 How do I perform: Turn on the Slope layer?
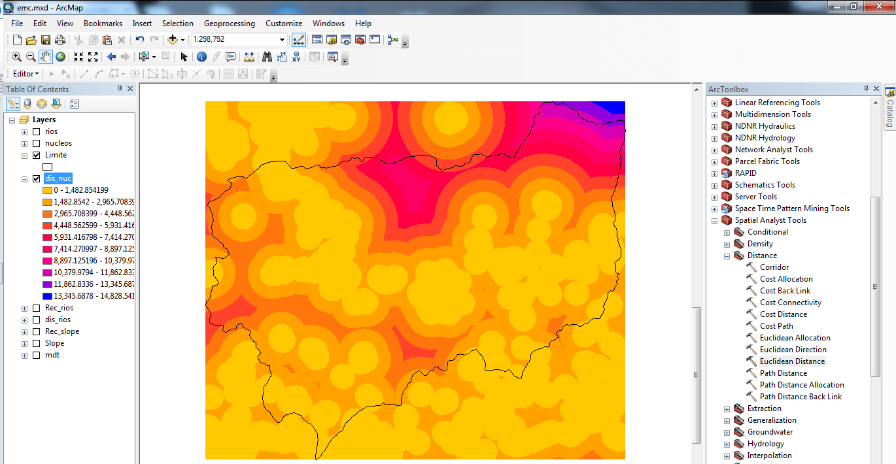36,343
